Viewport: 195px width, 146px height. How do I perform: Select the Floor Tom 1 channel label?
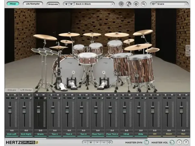point(98,134)
